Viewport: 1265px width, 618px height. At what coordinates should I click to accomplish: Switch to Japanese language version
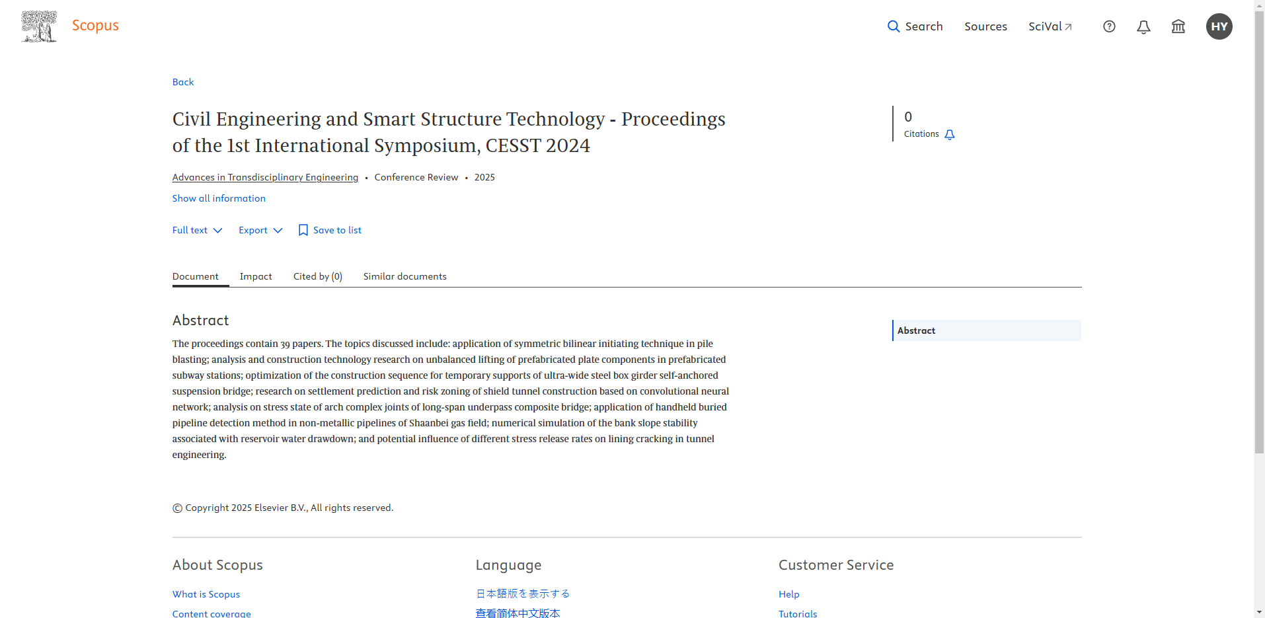523,594
